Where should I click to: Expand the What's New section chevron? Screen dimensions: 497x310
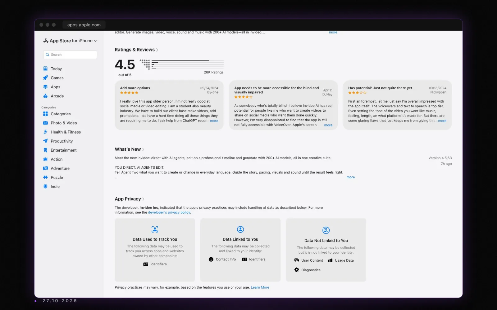point(143,149)
